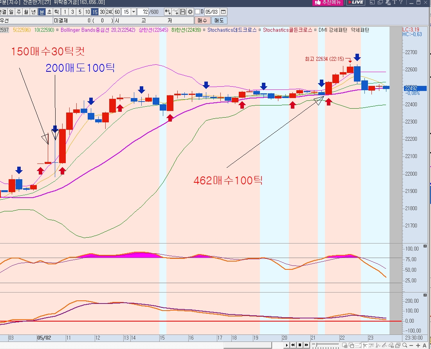This screenshot has width=431, height=349.
Task: Click the 매수 buy button
Action: 202,20
